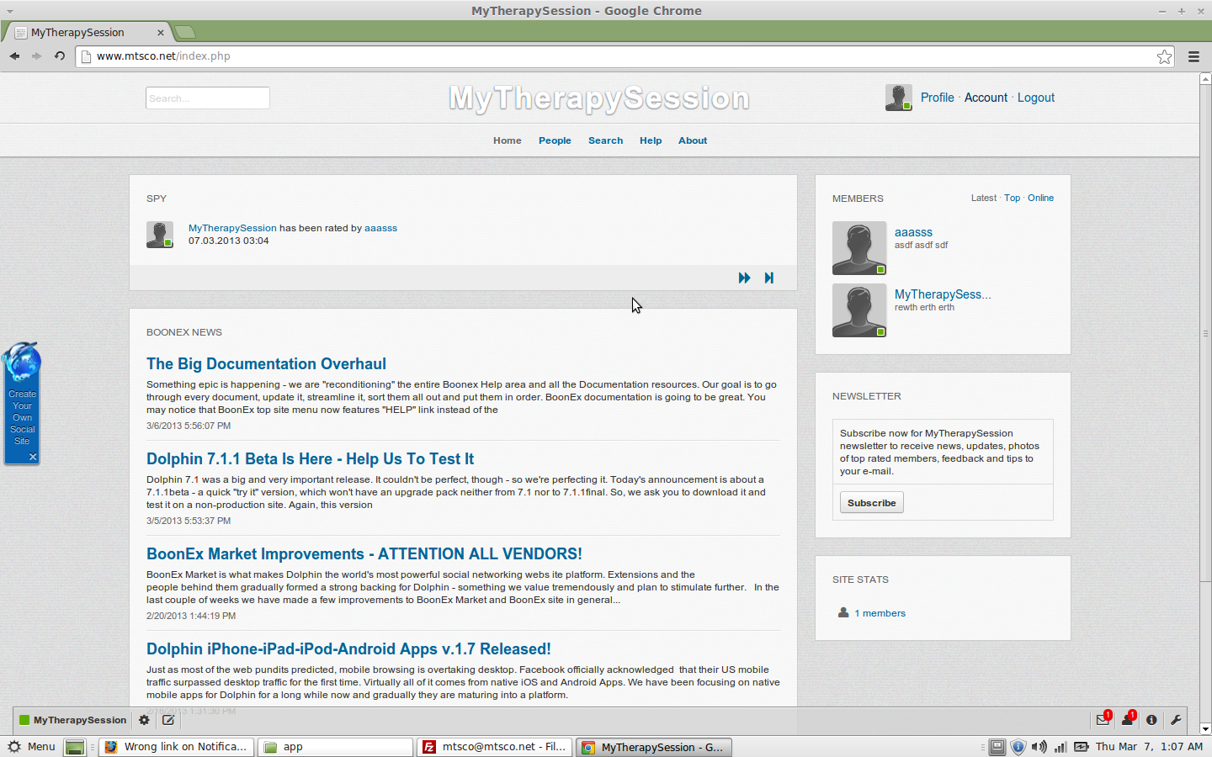The width and height of the screenshot is (1212, 757).
Task: Click the compose edit icon in member bar
Action: pyautogui.click(x=168, y=720)
